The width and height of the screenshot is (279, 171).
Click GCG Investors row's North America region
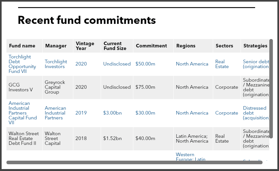pyautogui.click(x=192, y=87)
